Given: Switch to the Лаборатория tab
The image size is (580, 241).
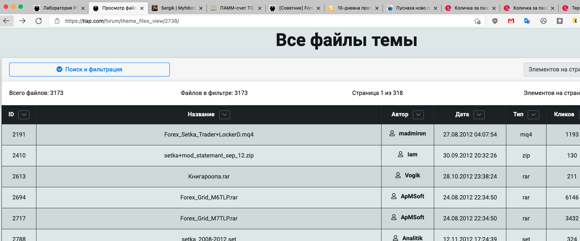Looking at the screenshot, I should pos(59,8).
